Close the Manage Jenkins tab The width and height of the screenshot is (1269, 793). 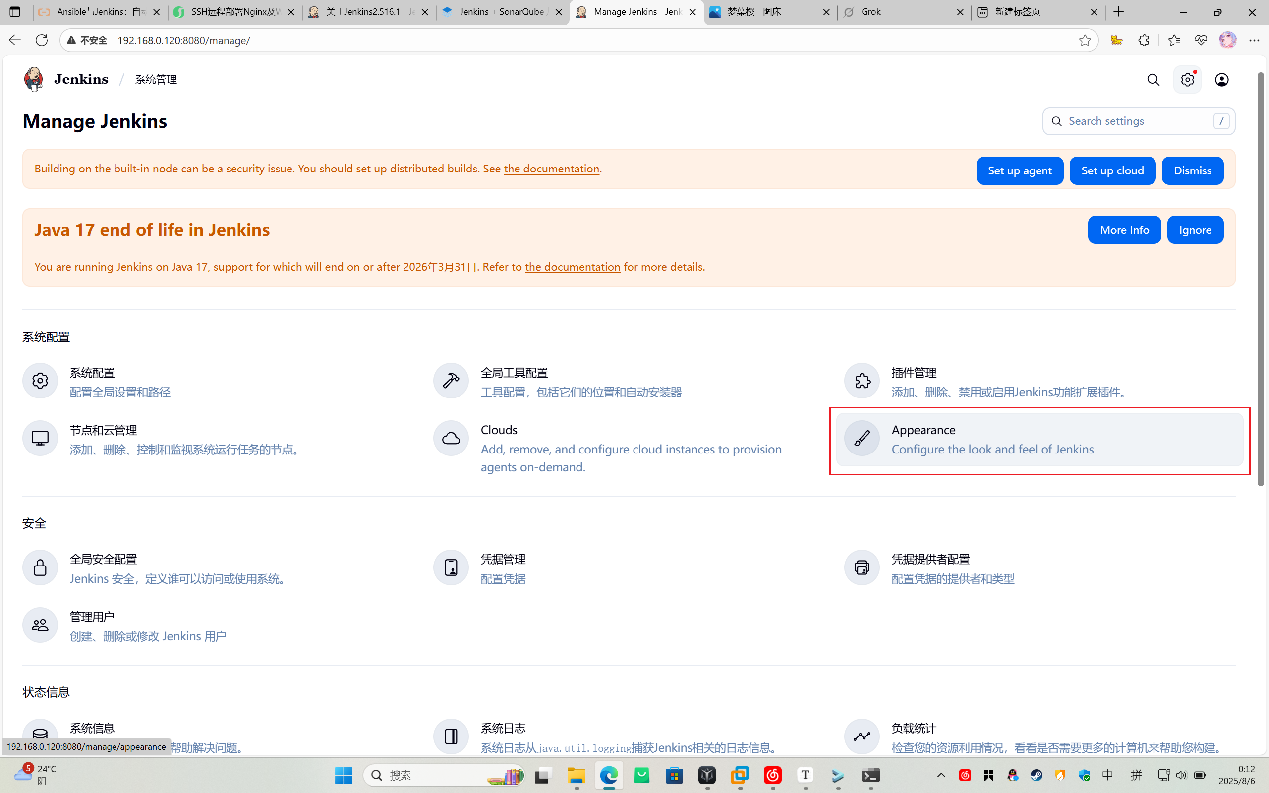click(692, 12)
